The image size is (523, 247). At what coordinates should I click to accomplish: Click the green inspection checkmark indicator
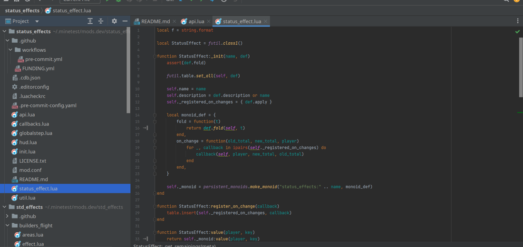click(517, 32)
